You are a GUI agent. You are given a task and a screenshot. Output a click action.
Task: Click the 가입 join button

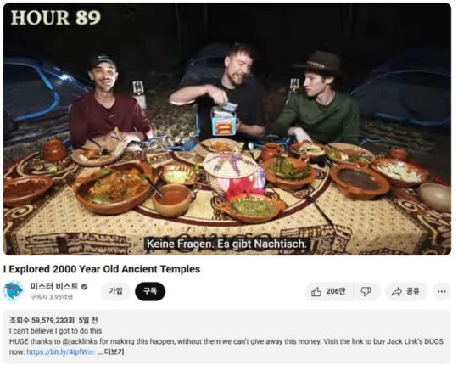(x=115, y=291)
